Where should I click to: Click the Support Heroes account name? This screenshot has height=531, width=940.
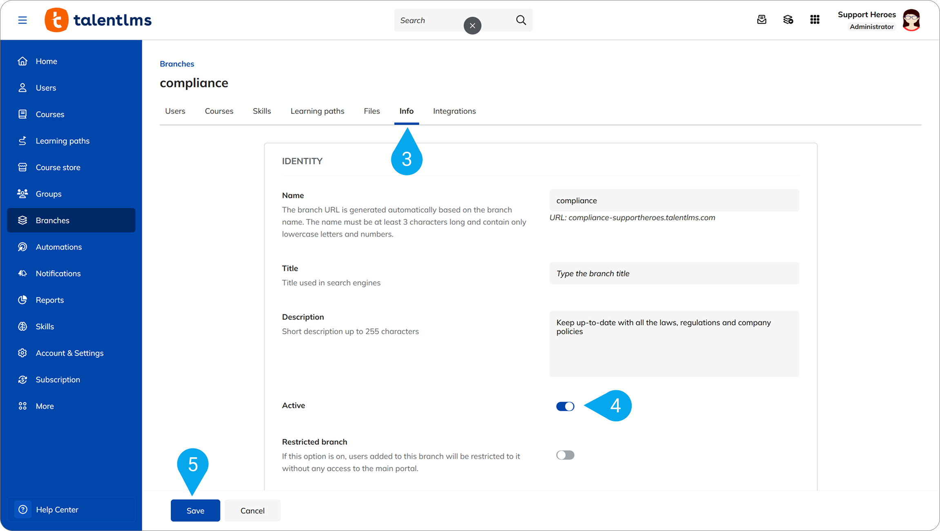click(866, 15)
